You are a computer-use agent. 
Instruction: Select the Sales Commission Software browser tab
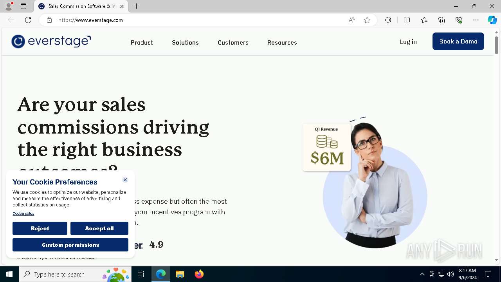click(x=81, y=6)
